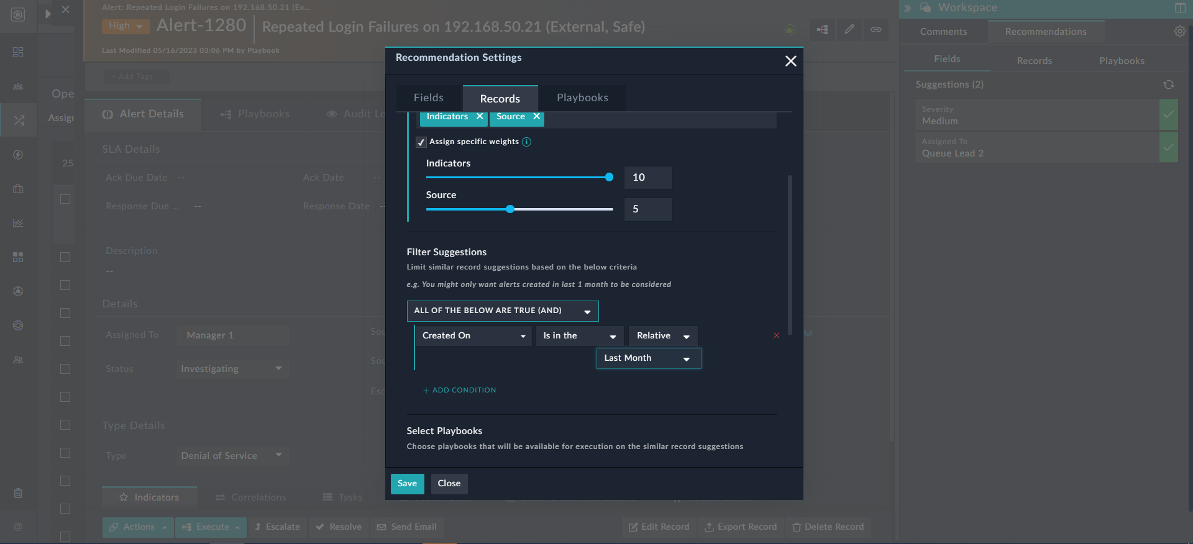Toggle the Workspace panel layout icon
The image size is (1193, 544).
tap(1180, 8)
